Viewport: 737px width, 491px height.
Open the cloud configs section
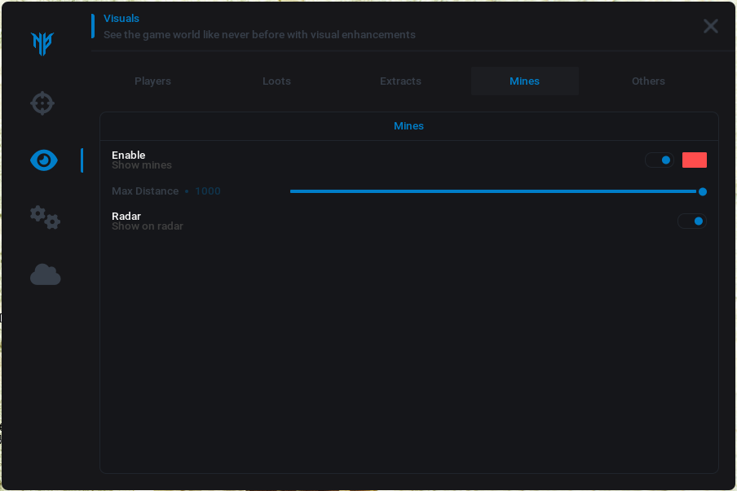(x=45, y=274)
